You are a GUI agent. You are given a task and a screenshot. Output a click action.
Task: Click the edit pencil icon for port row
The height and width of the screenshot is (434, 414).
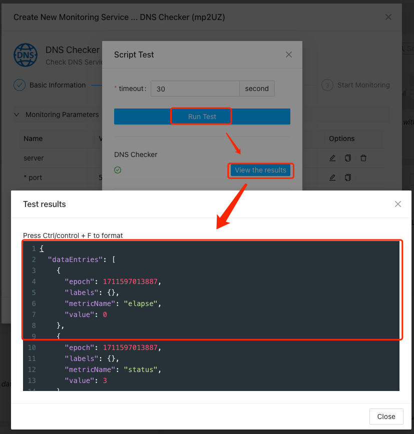(x=332, y=177)
